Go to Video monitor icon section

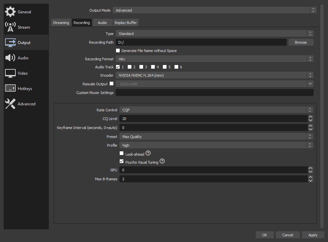coord(10,73)
